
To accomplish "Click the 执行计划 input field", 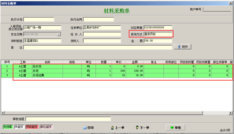I will [x=39, y=19].
